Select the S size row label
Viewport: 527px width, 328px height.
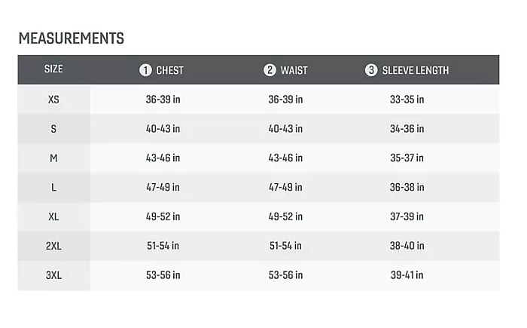(x=53, y=129)
